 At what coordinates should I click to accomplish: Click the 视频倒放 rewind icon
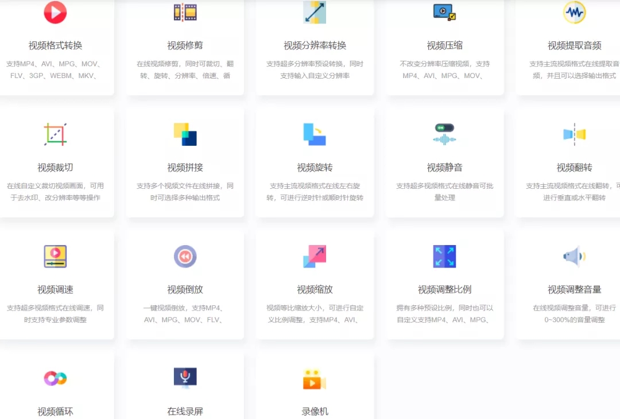point(185,257)
